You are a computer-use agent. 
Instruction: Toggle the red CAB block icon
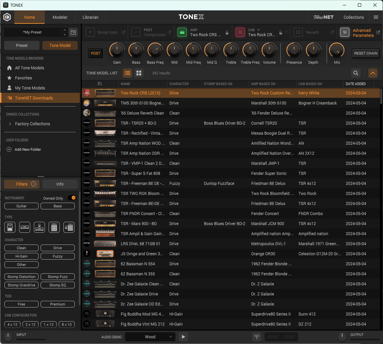(x=240, y=32)
